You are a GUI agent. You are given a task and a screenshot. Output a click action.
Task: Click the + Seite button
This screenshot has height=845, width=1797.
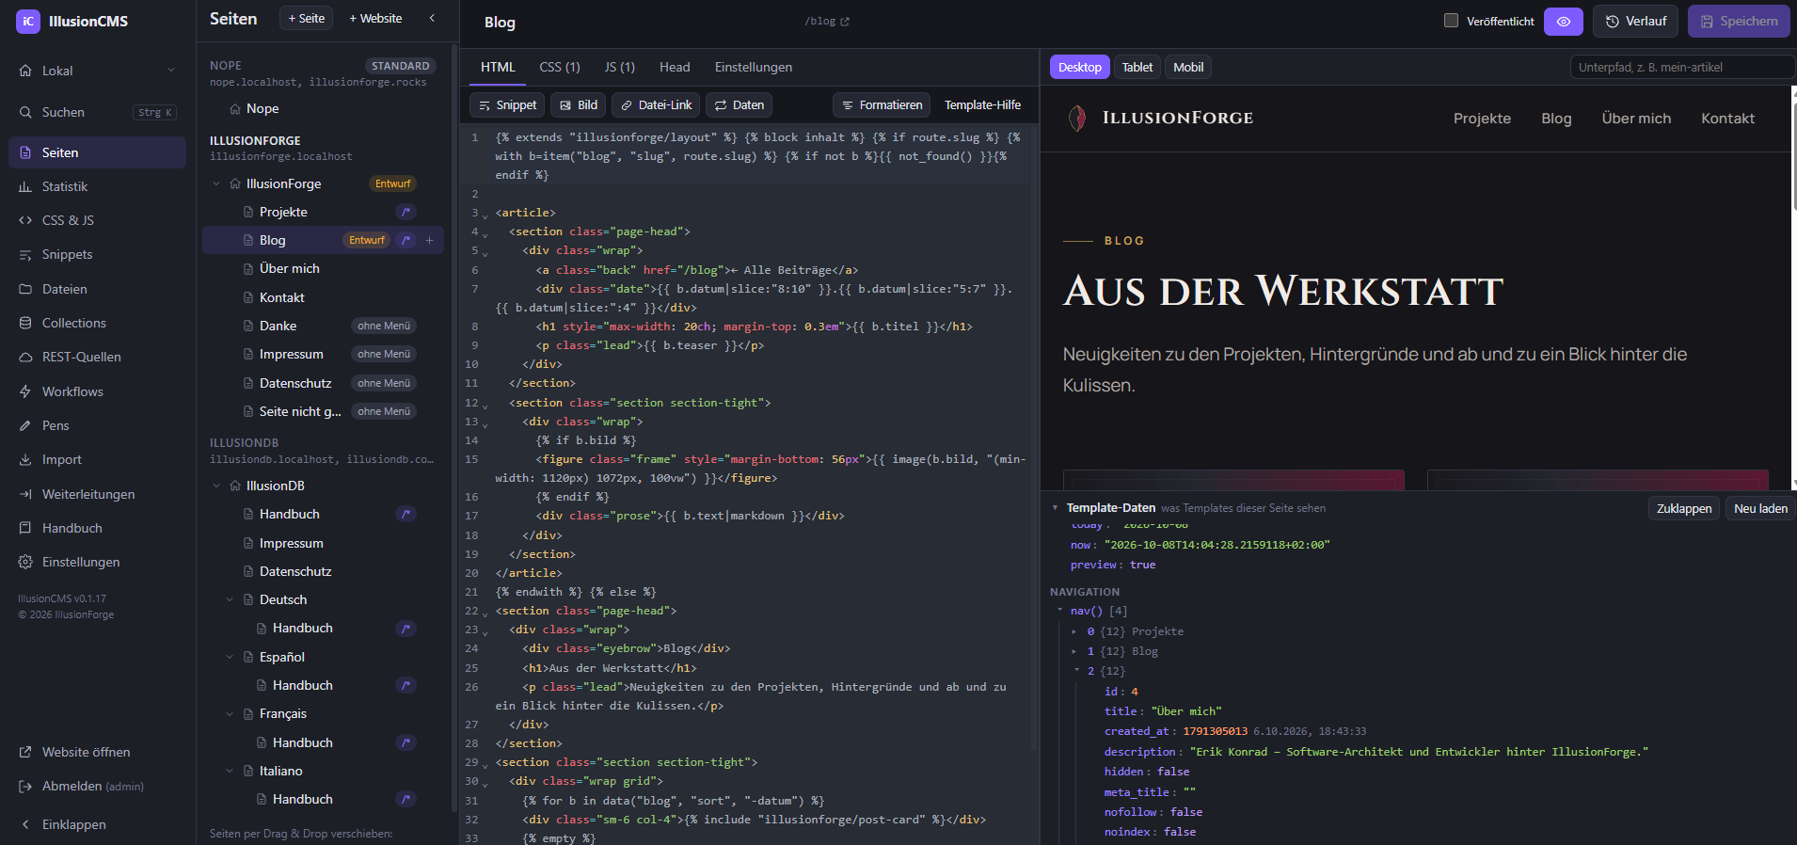click(x=307, y=18)
